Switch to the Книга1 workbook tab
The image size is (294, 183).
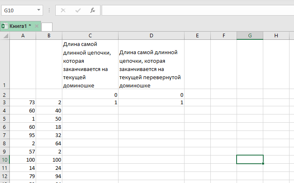pyautogui.click(x=20, y=26)
